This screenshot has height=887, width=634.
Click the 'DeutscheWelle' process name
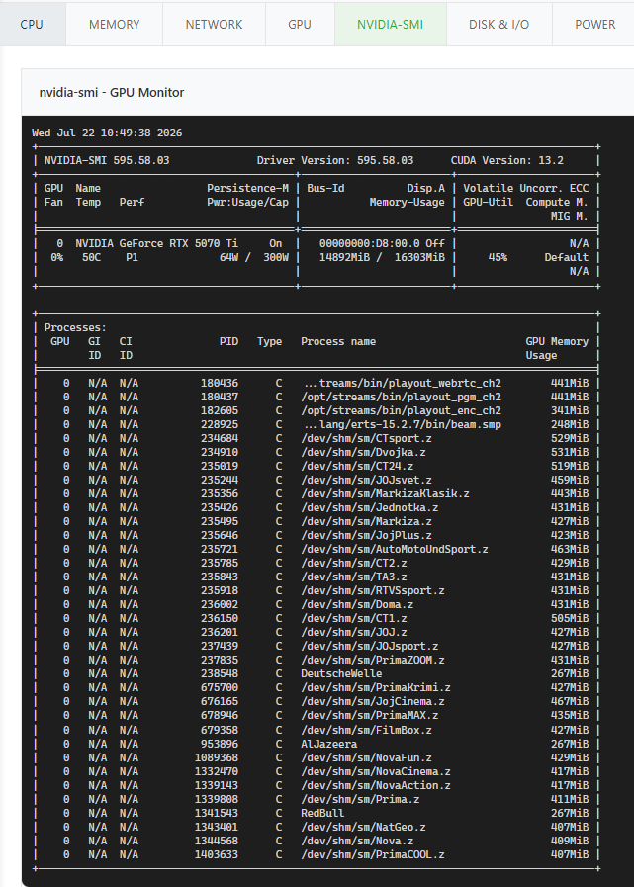[x=341, y=673]
